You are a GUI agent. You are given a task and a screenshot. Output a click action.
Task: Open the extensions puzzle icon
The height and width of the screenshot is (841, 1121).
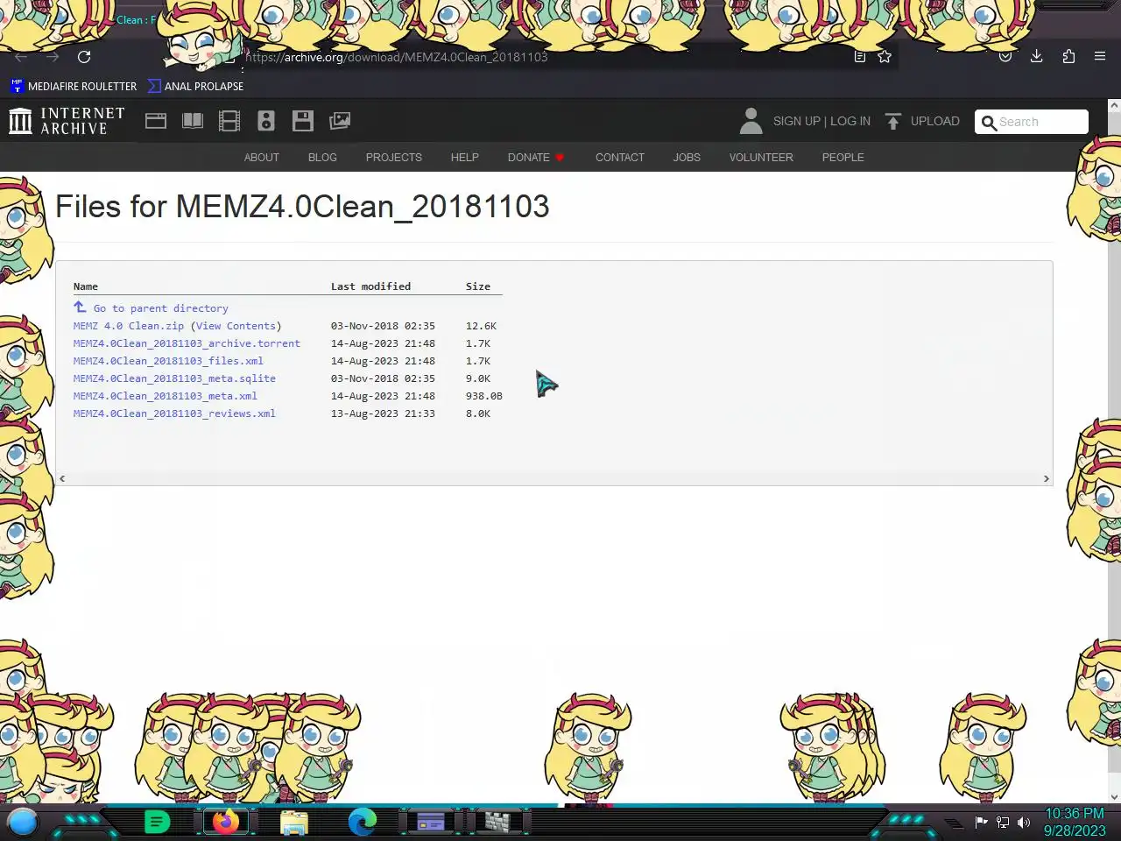(x=1068, y=57)
